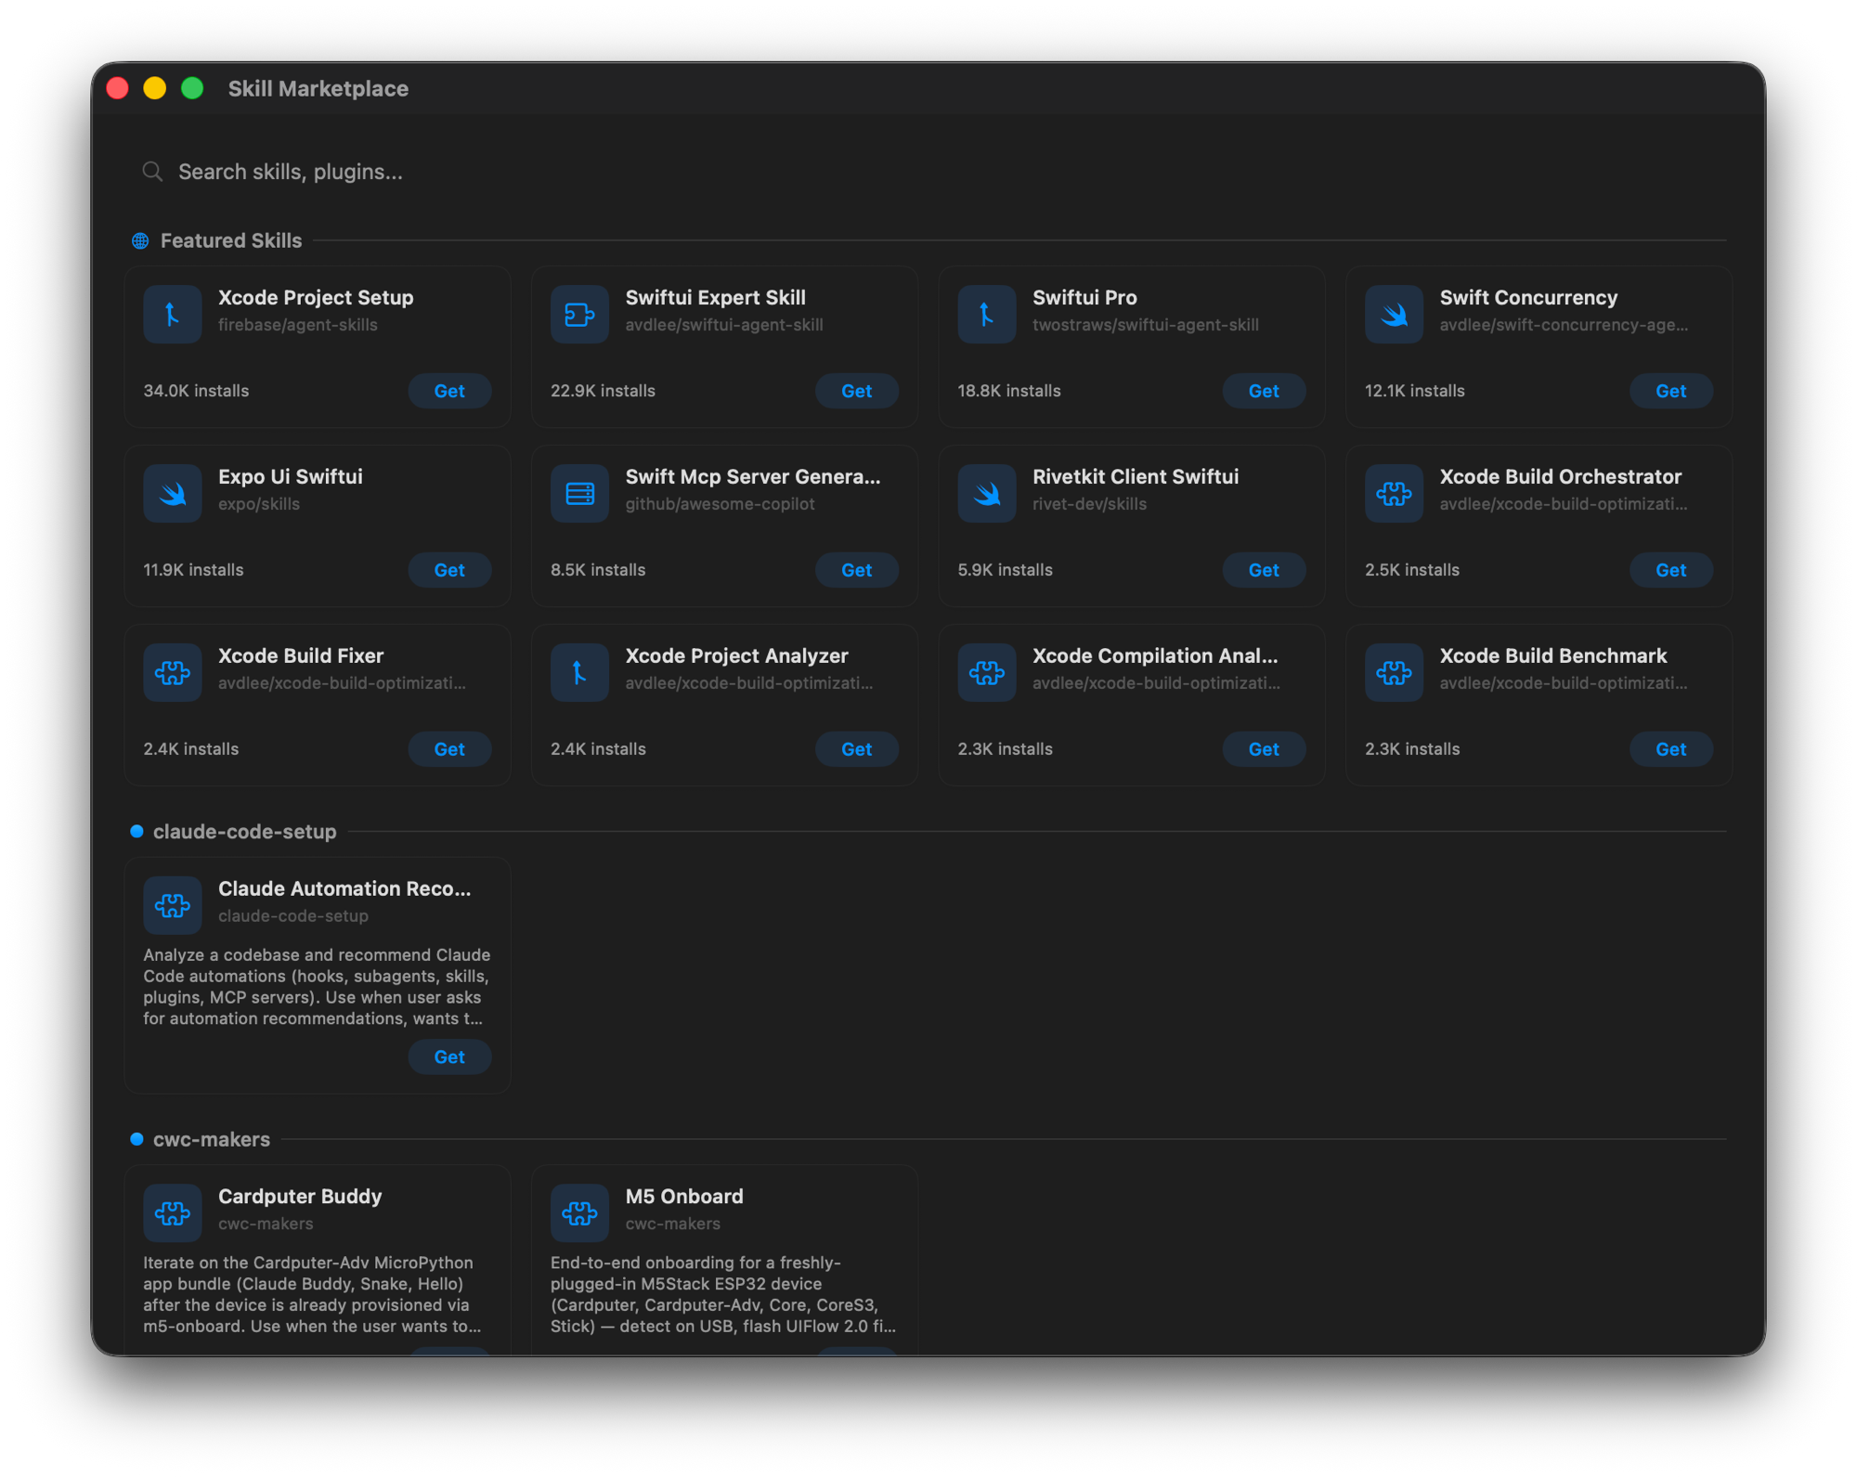The height and width of the screenshot is (1477, 1857).
Task: Get the Swift Concurrency skill
Action: click(1670, 391)
